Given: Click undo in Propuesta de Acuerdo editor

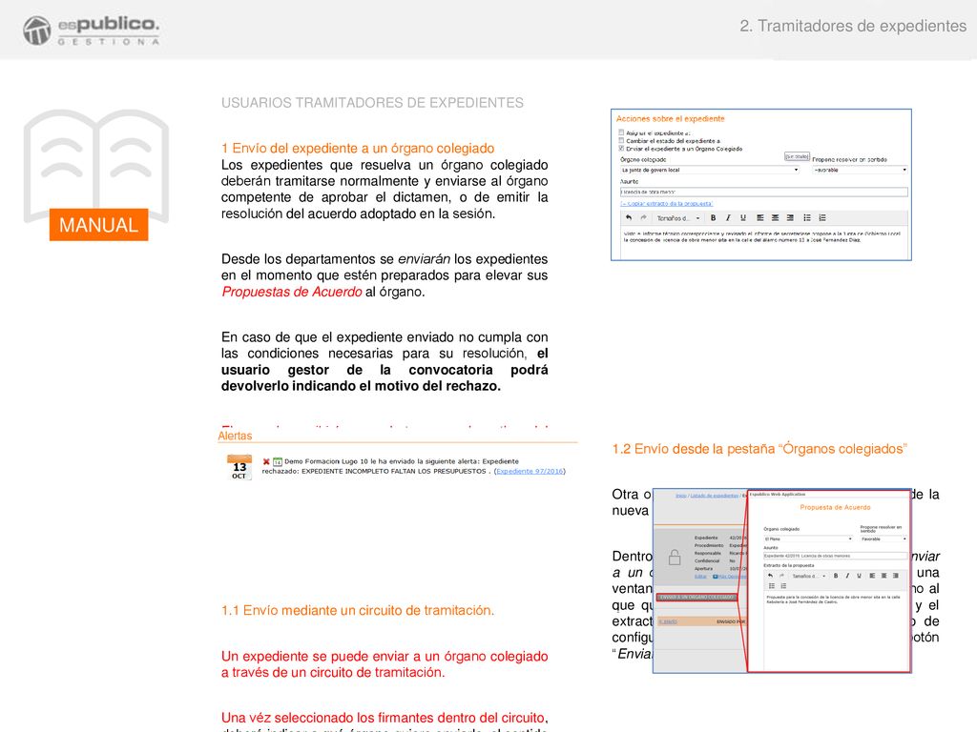Looking at the screenshot, I should coord(770,575).
